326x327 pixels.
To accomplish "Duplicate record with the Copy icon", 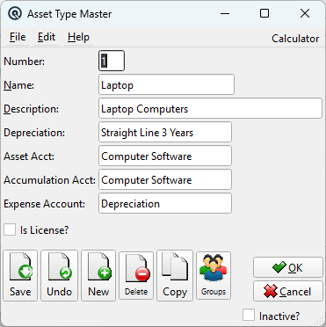I will [x=175, y=275].
